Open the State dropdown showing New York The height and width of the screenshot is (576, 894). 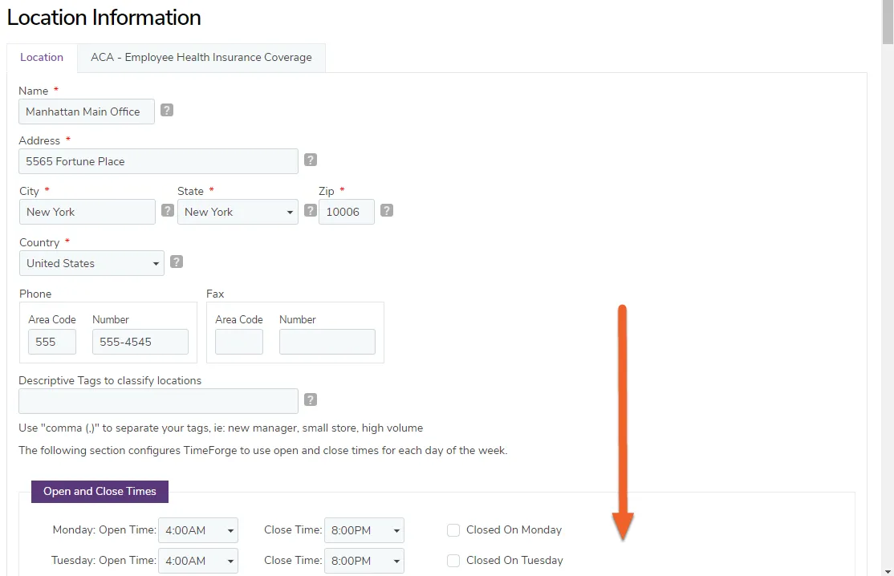[x=238, y=212]
